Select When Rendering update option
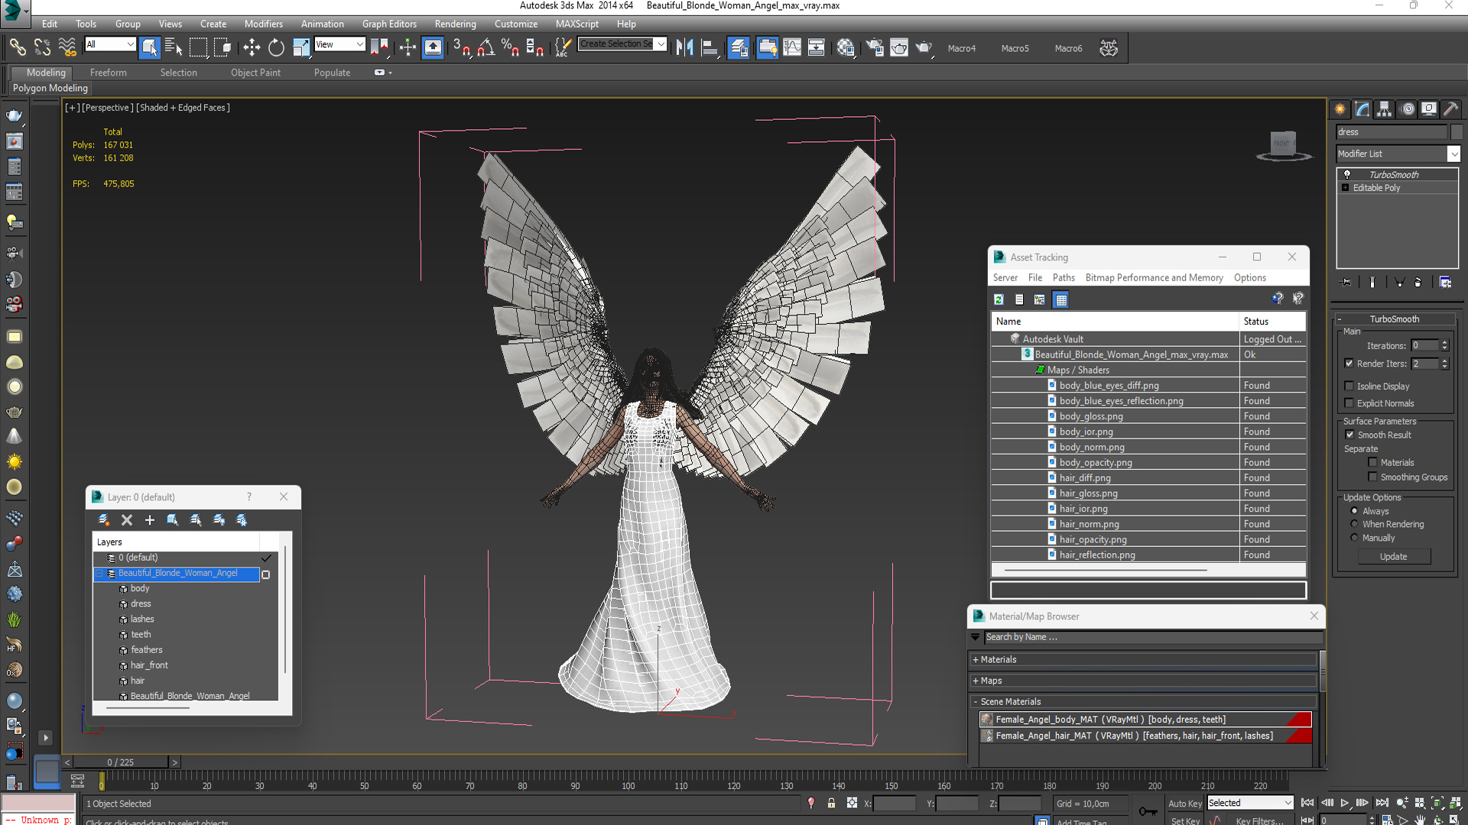The height and width of the screenshot is (825, 1468). click(1354, 524)
